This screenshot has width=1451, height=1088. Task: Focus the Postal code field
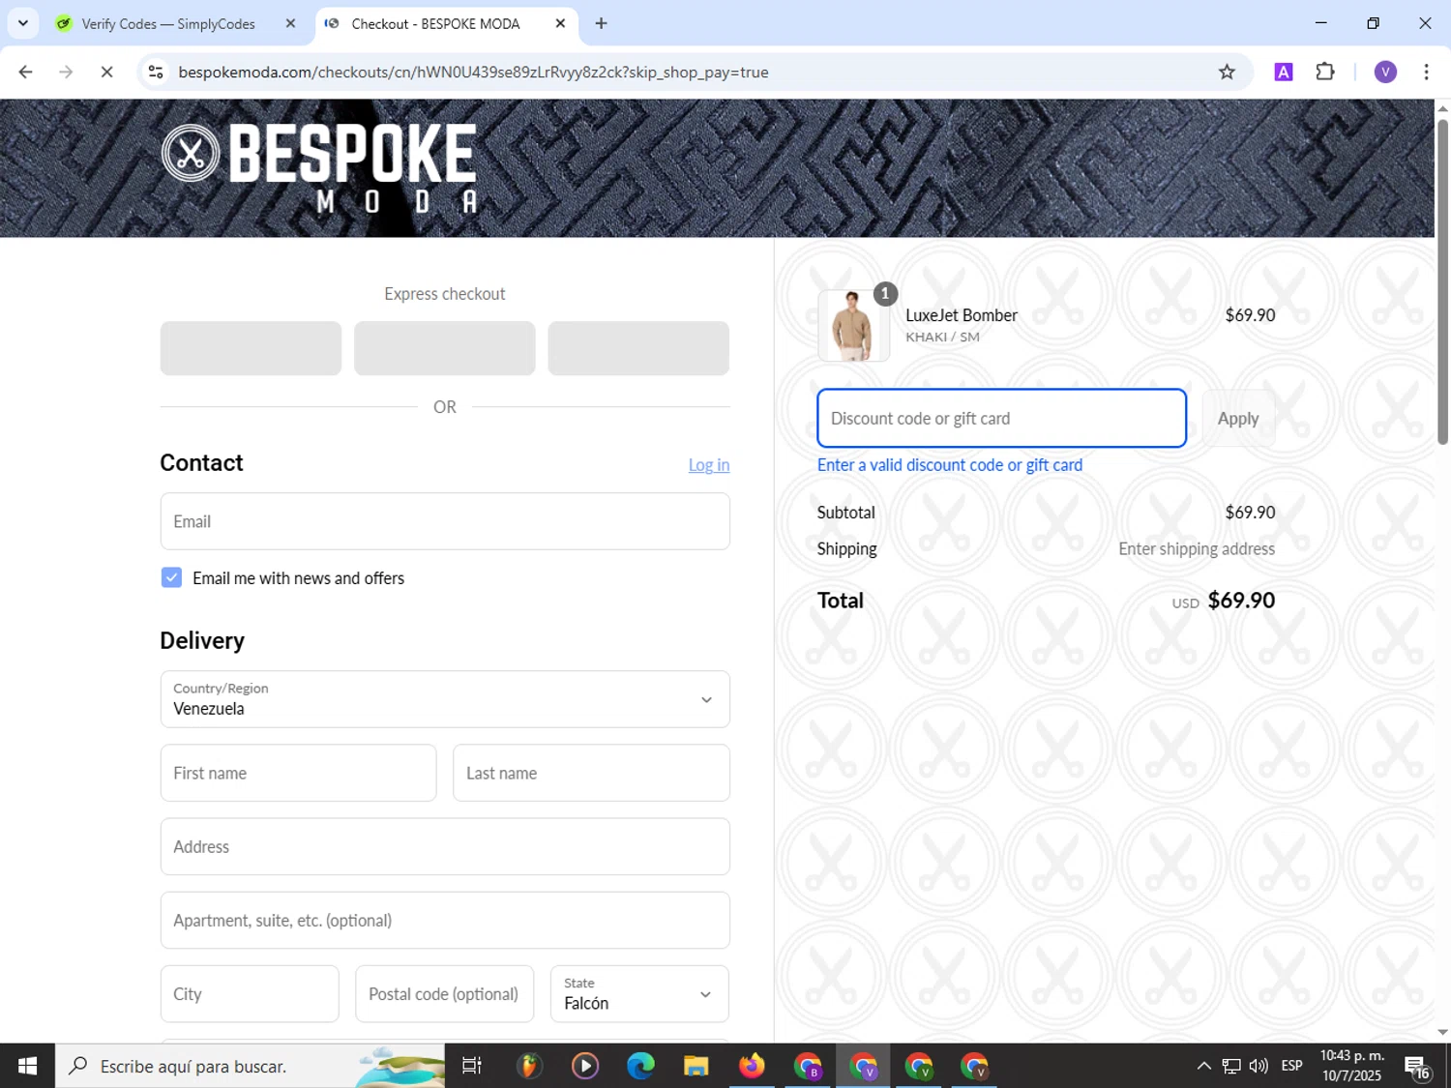(444, 993)
